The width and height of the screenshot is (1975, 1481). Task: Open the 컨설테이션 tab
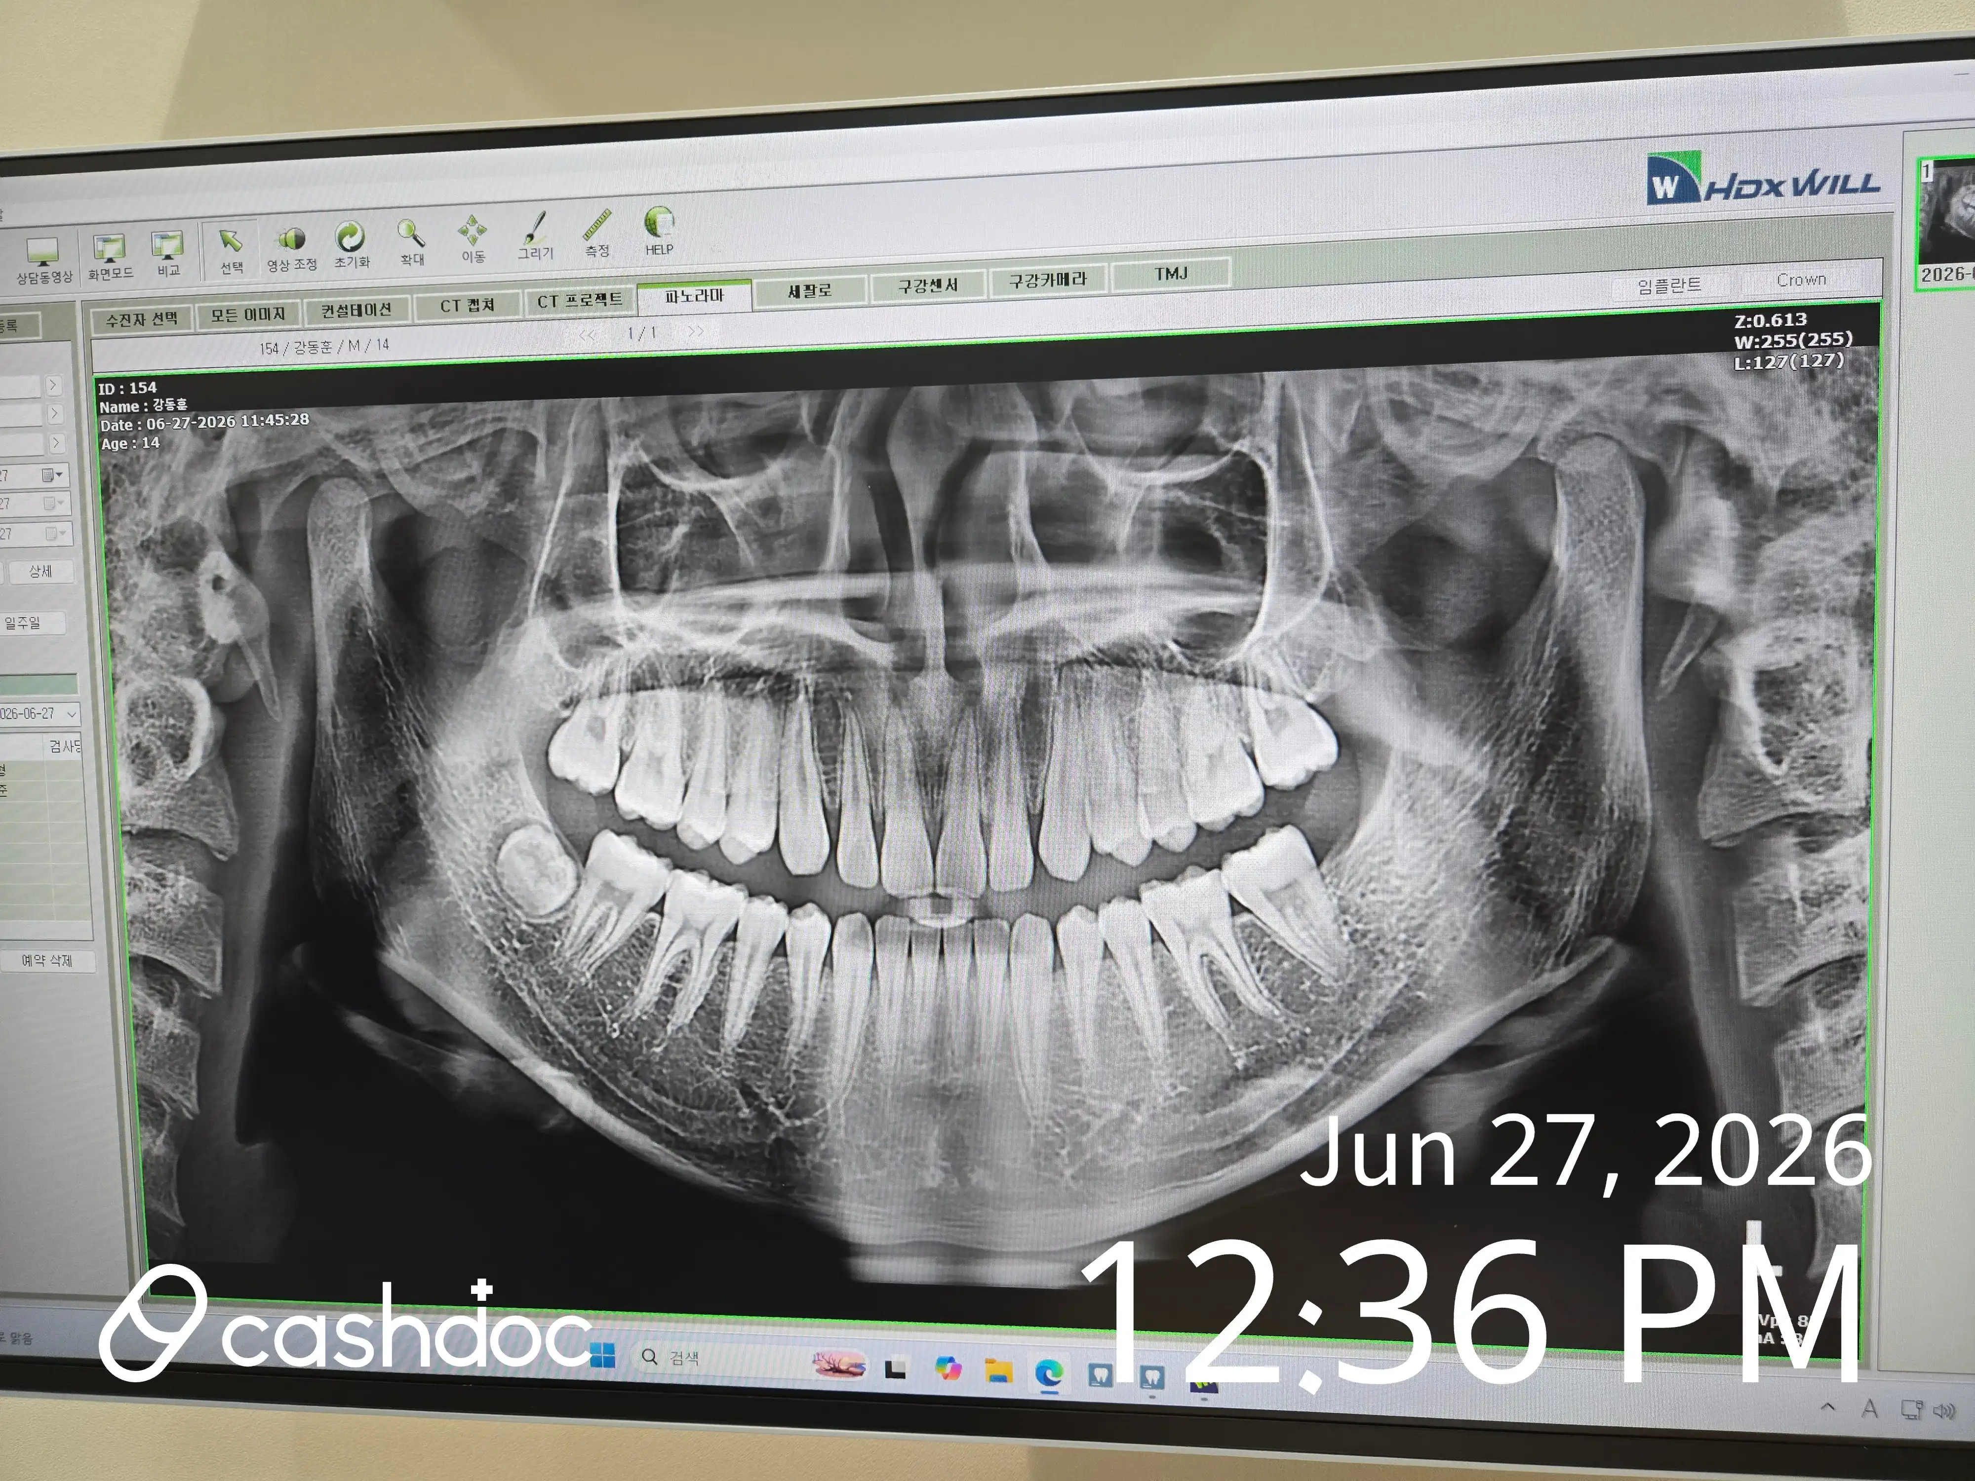pos(356,310)
